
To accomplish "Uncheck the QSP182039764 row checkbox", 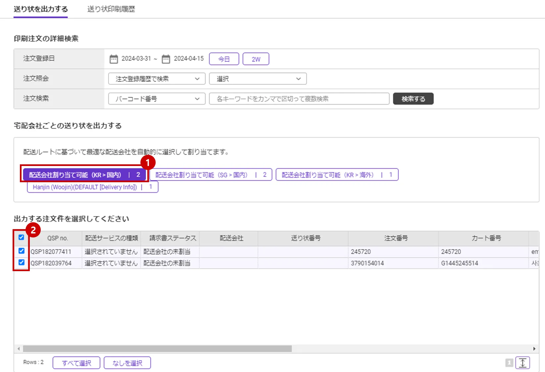I will coord(21,263).
